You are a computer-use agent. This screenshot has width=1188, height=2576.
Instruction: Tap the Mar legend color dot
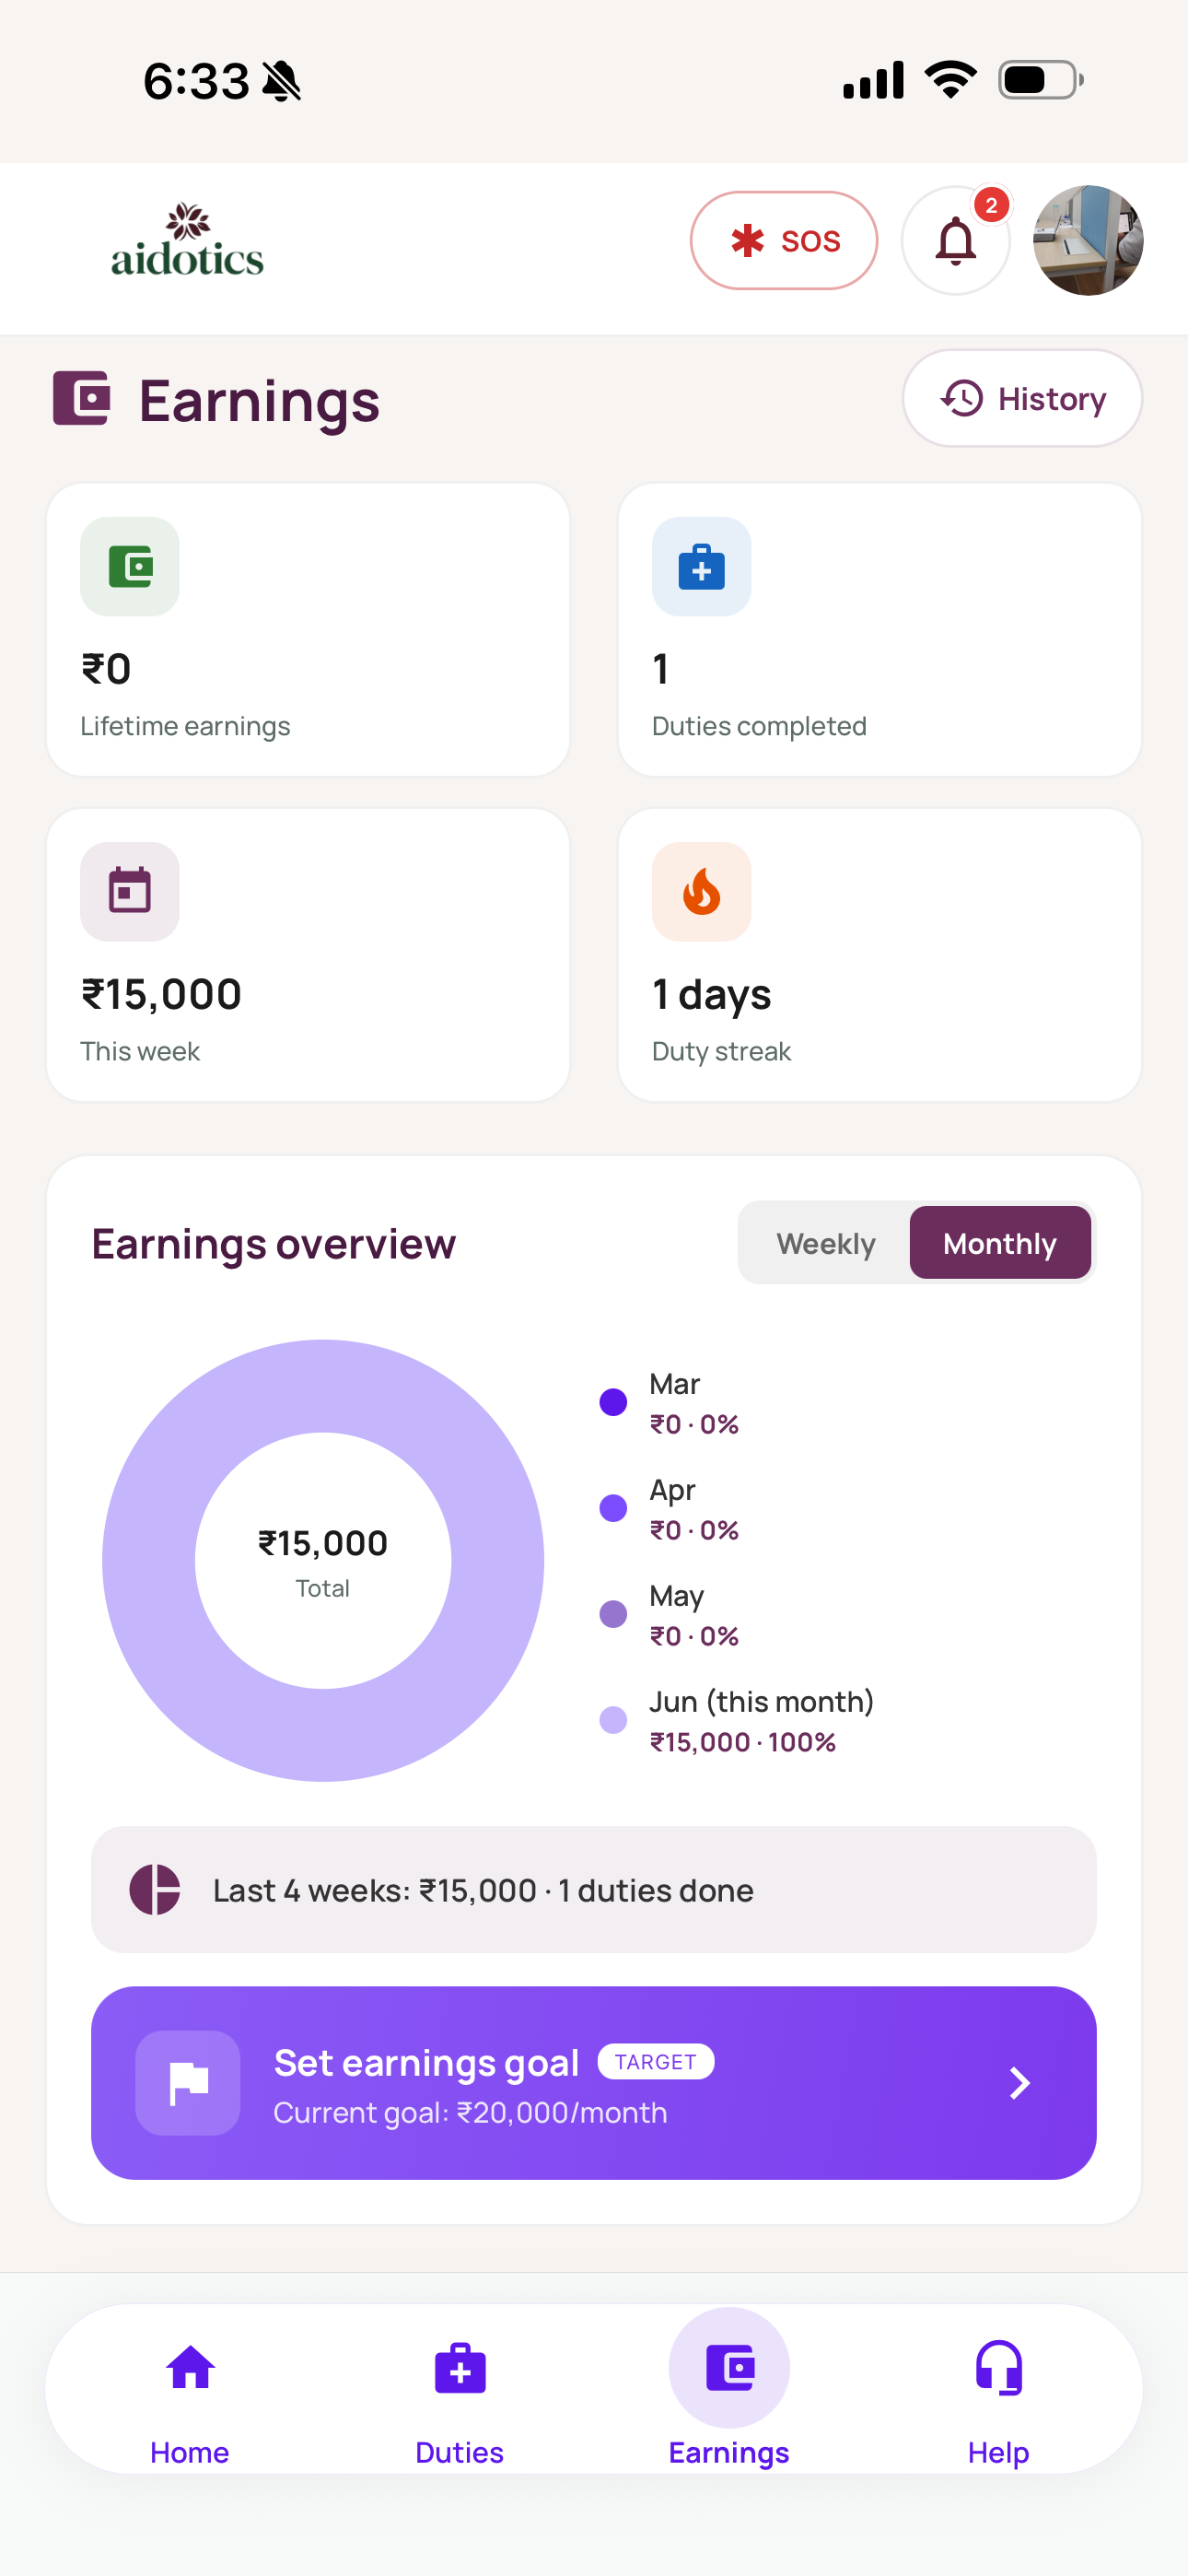(x=613, y=1402)
